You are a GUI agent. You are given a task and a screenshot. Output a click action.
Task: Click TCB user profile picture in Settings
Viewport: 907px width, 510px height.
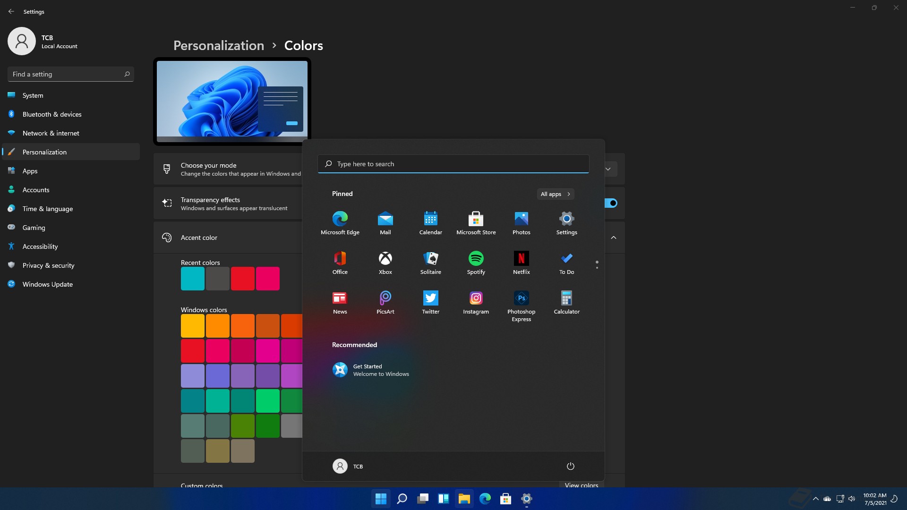[x=22, y=41]
